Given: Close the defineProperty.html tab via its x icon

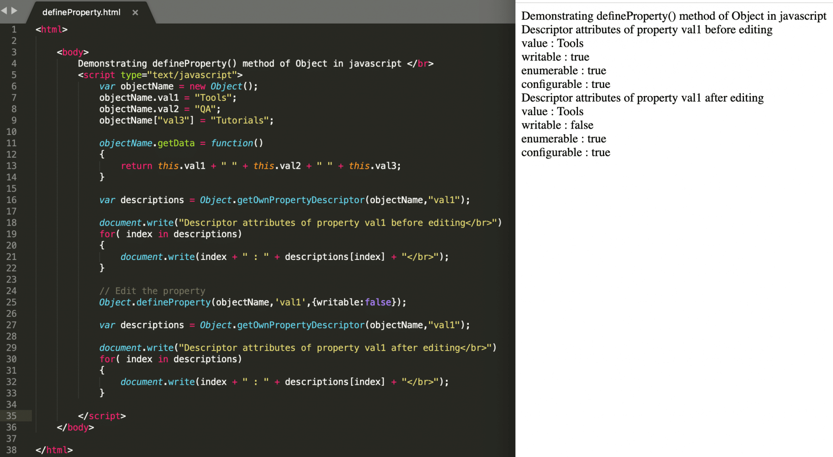Looking at the screenshot, I should point(135,12).
